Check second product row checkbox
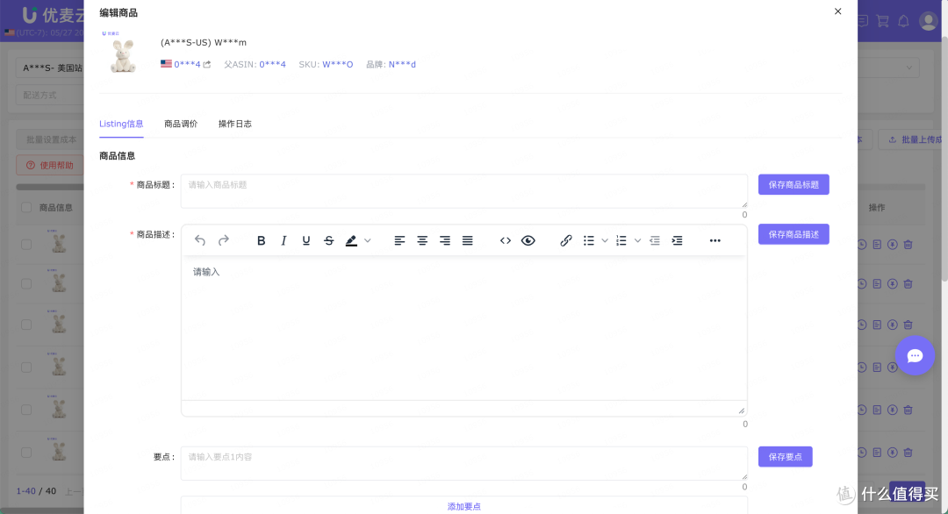Image resolution: width=948 pixels, height=514 pixels. 26,284
